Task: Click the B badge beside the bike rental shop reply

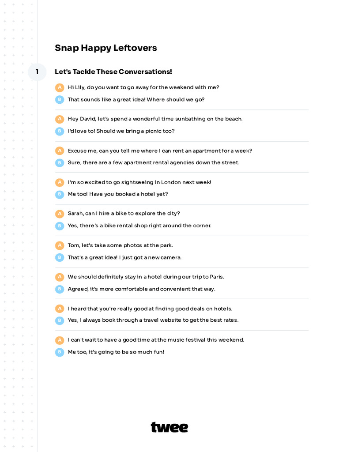Action: 60,226
